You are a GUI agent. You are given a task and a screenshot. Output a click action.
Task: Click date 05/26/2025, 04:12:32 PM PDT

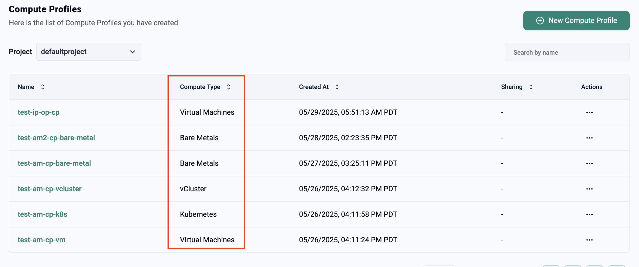pyautogui.click(x=348, y=189)
